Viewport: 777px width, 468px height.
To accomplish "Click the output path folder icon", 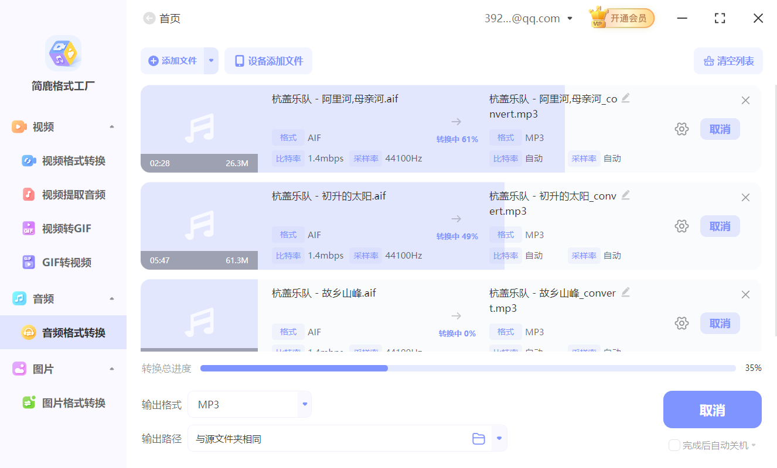I will click(479, 438).
